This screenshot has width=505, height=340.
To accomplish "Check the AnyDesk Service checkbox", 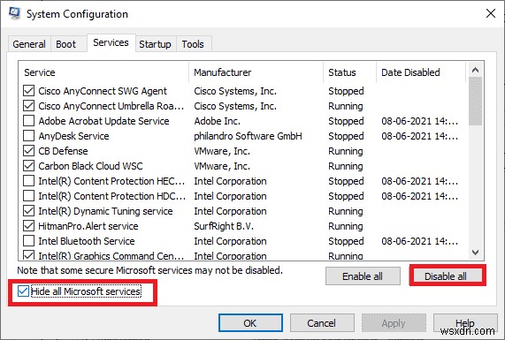I will [28, 136].
